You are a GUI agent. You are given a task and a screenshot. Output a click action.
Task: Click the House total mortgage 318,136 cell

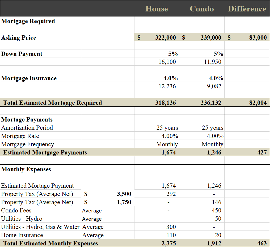pyautogui.click(x=165, y=103)
